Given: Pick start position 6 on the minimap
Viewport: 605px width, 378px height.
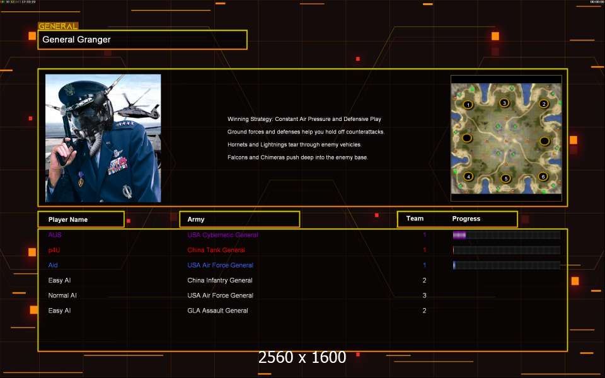Looking at the screenshot, I should 543,176.
